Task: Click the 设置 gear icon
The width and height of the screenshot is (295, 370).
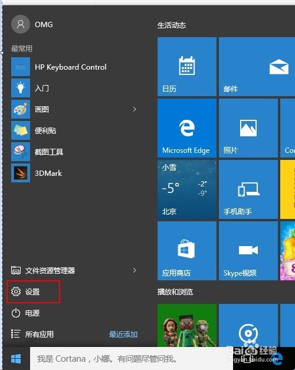Action: pos(16,292)
